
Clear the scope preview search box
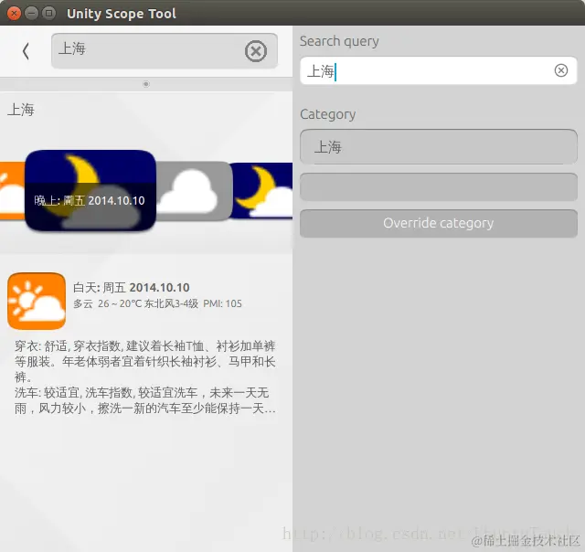256,51
